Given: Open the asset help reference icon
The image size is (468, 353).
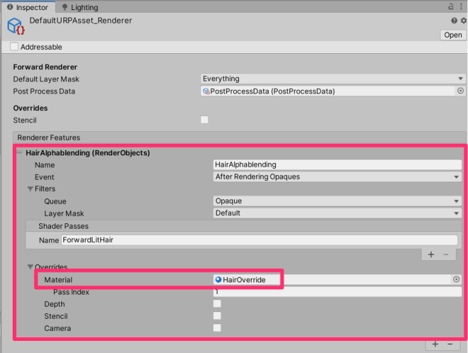Looking at the screenshot, I should pos(455,21).
